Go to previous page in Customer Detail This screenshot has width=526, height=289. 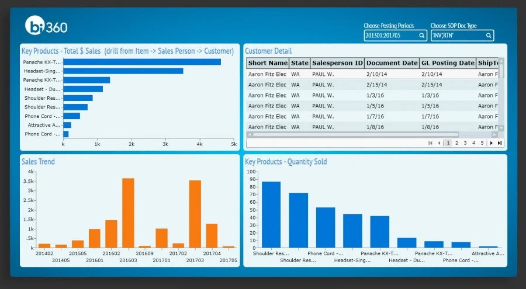(x=439, y=143)
